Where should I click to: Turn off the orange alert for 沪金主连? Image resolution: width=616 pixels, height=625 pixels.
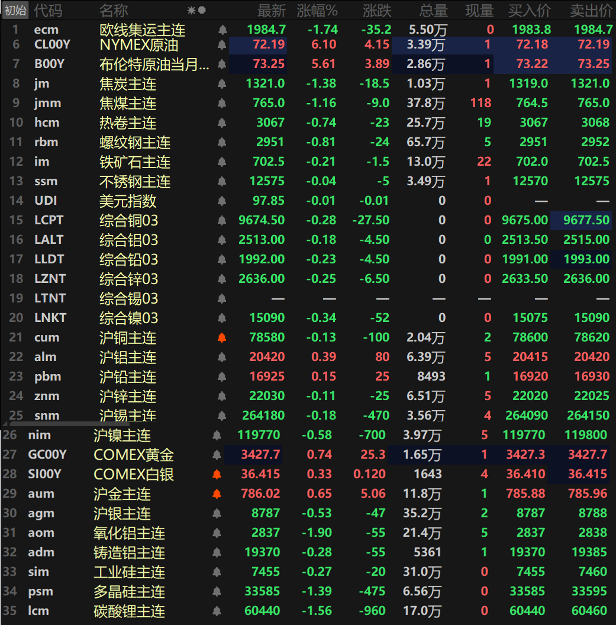pyautogui.click(x=217, y=494)
